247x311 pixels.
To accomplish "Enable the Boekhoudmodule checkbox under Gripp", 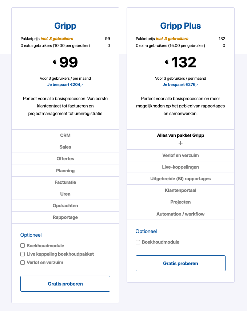I will (23, 245).
